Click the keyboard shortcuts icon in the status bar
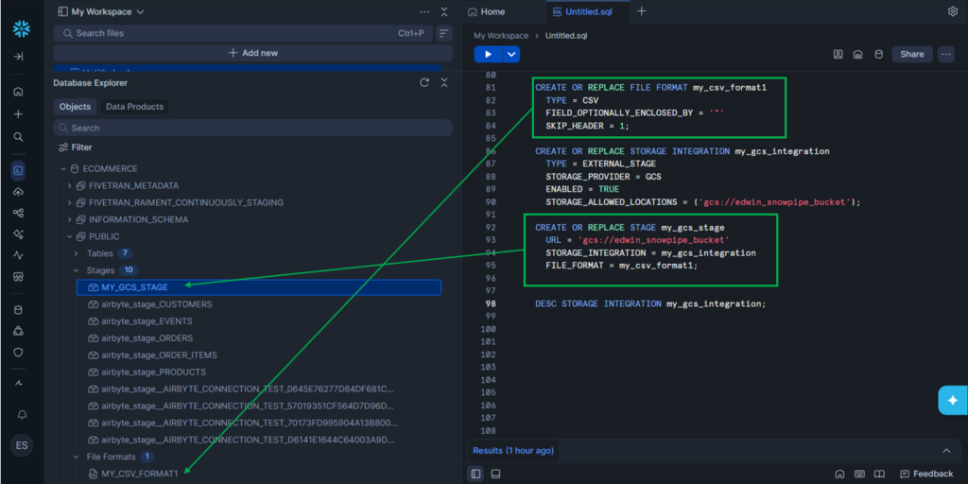Screen dimensions: 968x484 pyautogui.click(x=859, y=474)
